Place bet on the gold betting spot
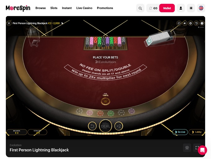Viewport: 211px width, 159px height. [x=105, y=101]
